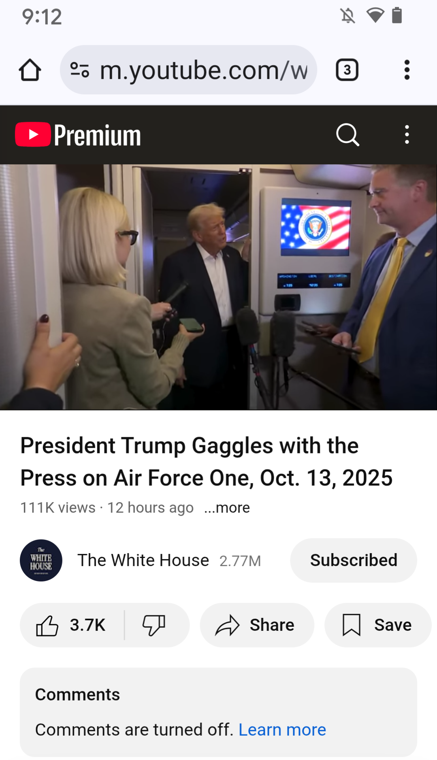Focus the m.youtube.com address bar
Screen dimensions: 437x760
[188, 70]
